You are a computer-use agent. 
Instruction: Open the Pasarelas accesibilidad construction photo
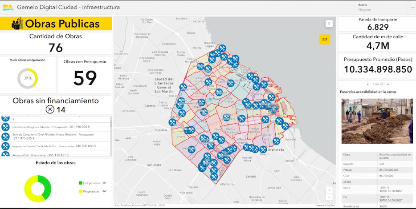coord(377,121)
